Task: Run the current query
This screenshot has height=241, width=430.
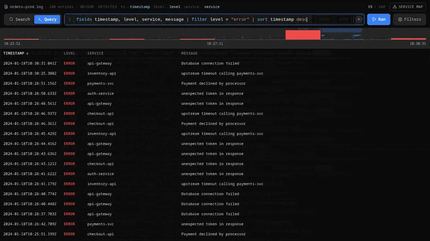Action: (378, 19)
